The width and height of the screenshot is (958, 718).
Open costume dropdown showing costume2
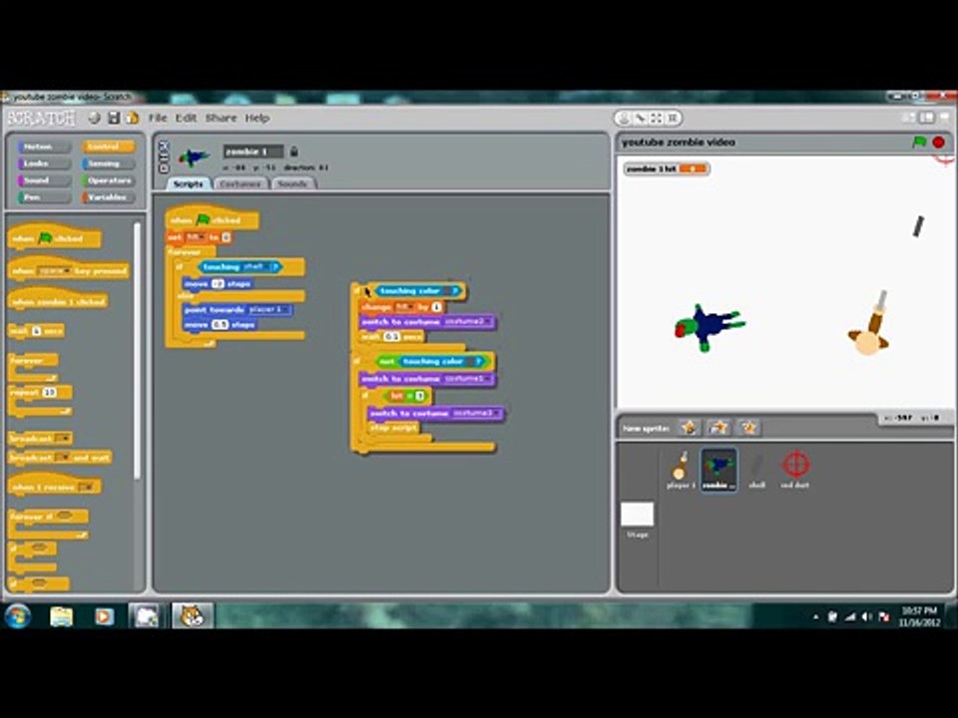pyautogui.click(x=467, y=322)
